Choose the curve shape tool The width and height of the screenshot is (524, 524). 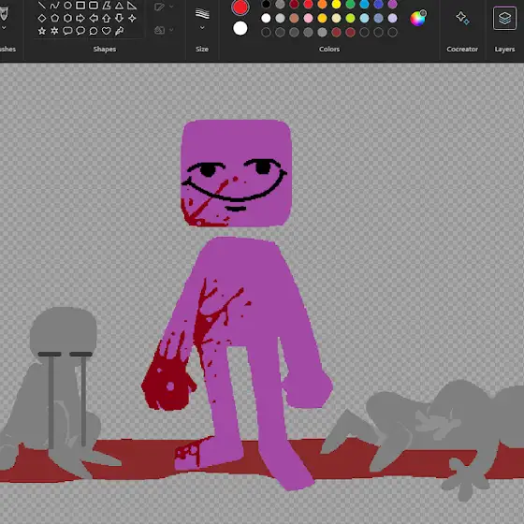click(x=54, y=6)
